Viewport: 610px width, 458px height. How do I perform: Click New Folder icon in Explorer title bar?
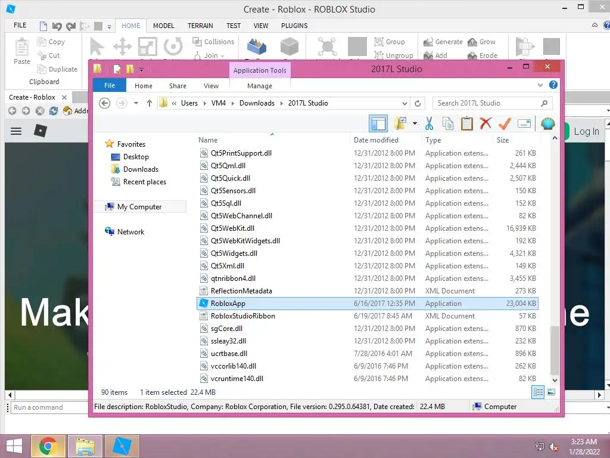point(129,69)
